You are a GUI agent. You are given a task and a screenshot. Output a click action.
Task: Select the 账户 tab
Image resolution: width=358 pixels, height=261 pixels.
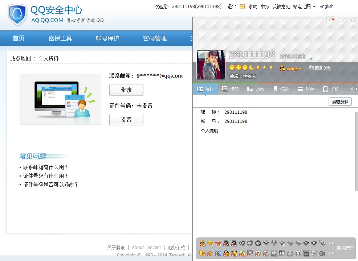(x=306, y=89)
